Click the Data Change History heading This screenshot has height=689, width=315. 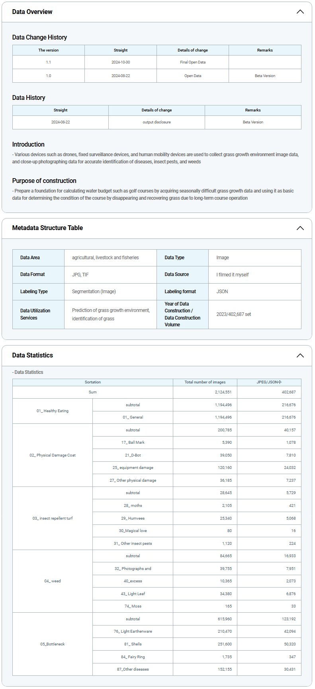pyautogui.click(x=39, y=37)
